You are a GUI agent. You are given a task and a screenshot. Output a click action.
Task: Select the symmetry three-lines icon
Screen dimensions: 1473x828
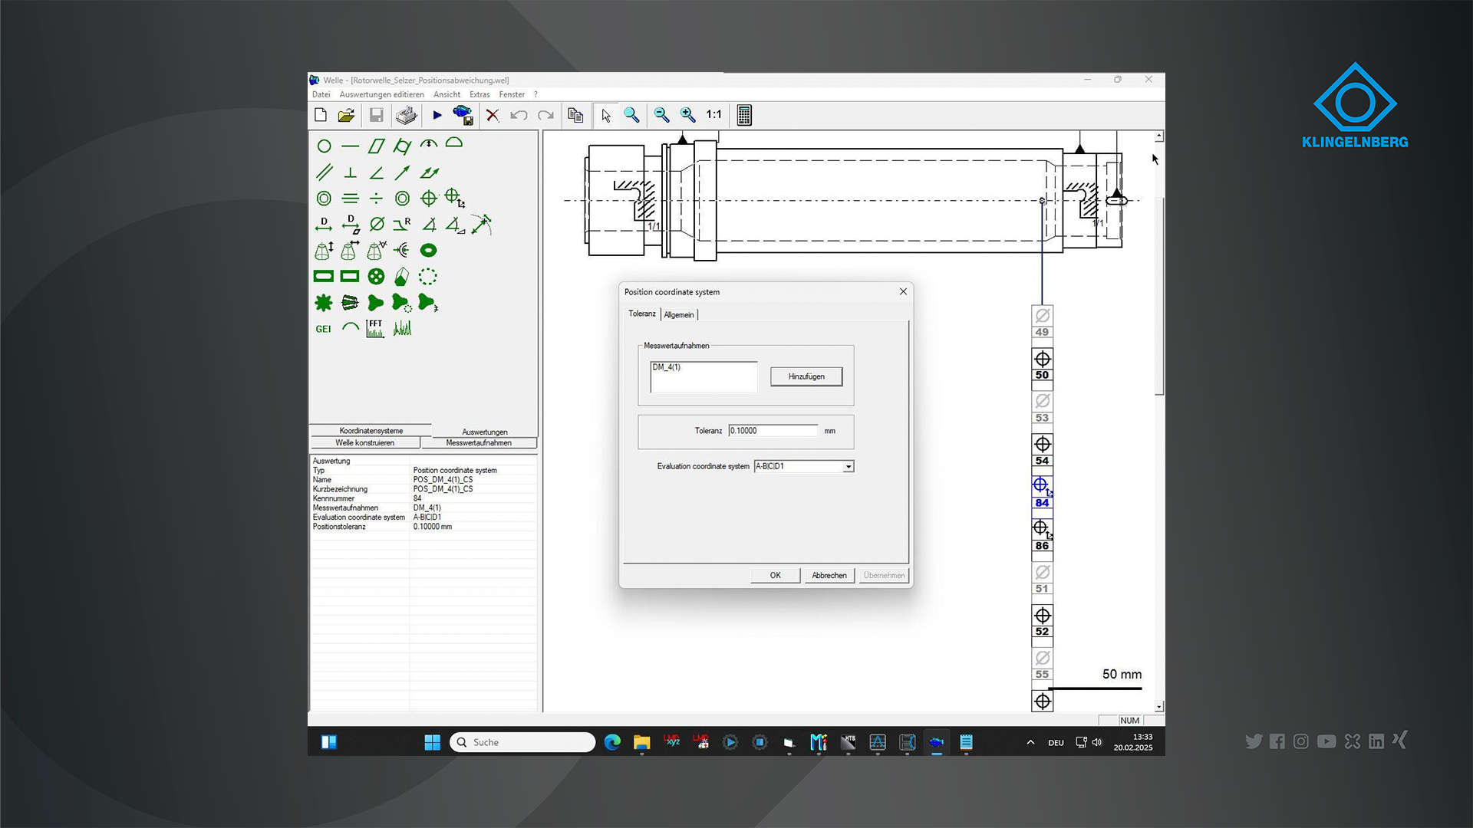pyautogui.click(x=350, y=199)
